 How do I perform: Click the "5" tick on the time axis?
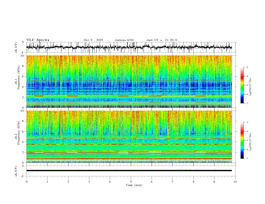(131, 182)
